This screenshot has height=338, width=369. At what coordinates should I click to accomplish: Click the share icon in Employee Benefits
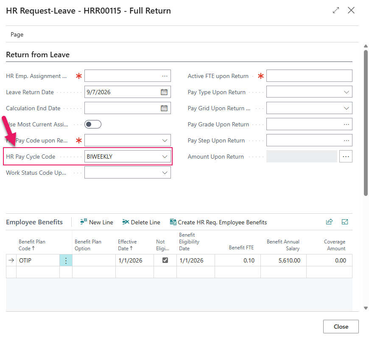coord(329,222)
